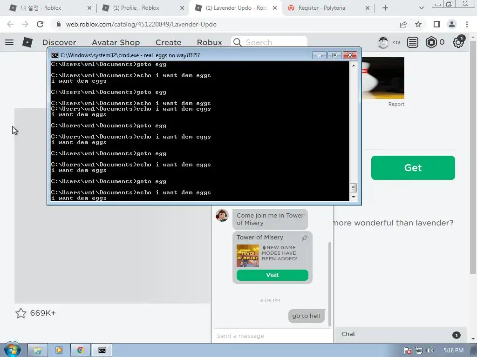Click the browser address bar URL
Image resolution: width=477 pixels, height=357 pixels.
point(141,24)
